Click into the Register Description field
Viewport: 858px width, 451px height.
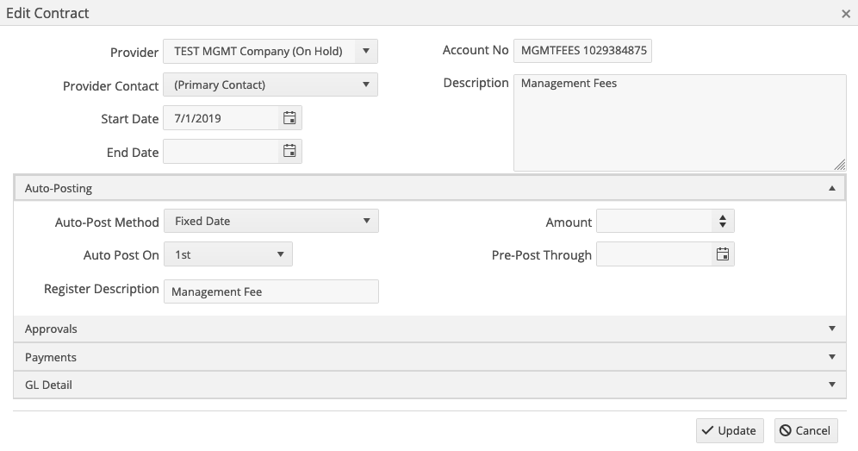click(x=270, y=291)
